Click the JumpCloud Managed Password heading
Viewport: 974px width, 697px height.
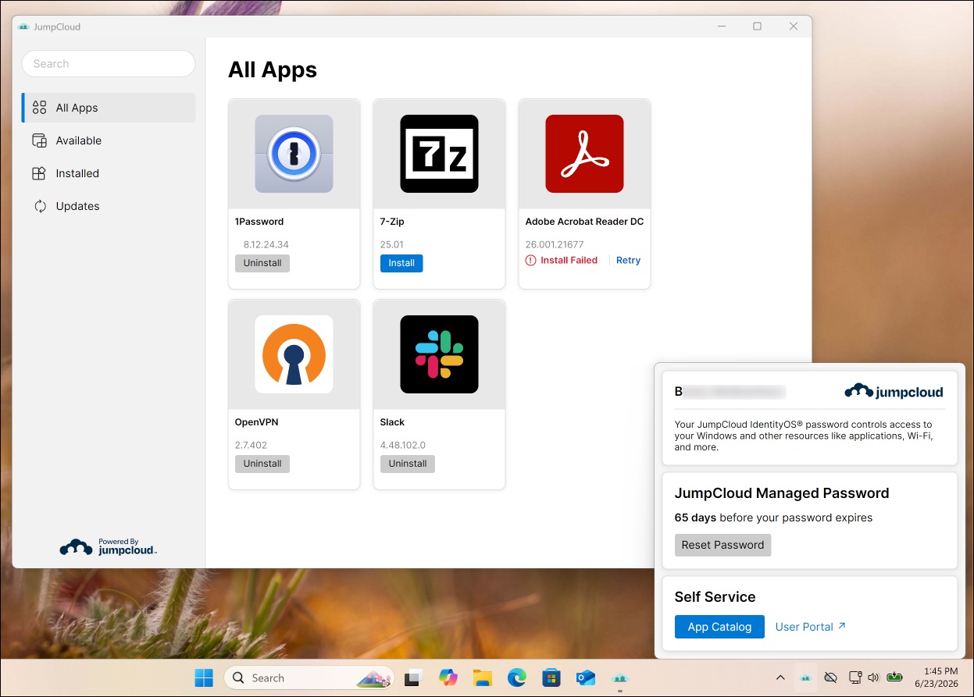coord(782,493)
